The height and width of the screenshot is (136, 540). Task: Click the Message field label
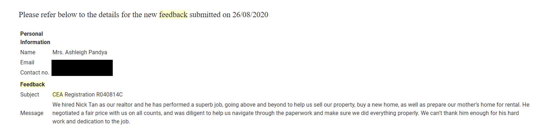pyautogui.click(x=32, y=113)
